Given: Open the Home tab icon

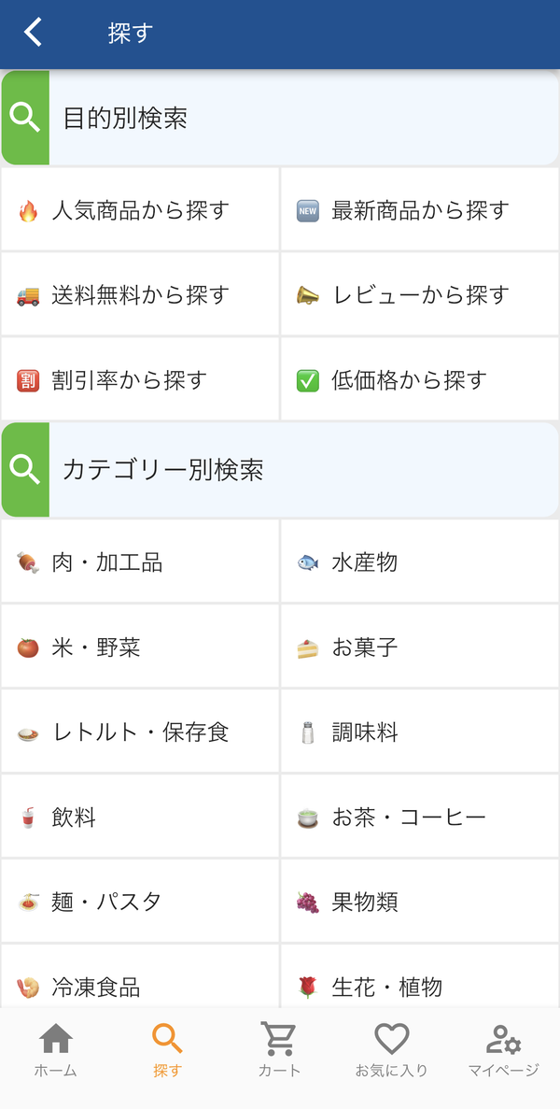Looking at the screenshot, I should 56,1038.
